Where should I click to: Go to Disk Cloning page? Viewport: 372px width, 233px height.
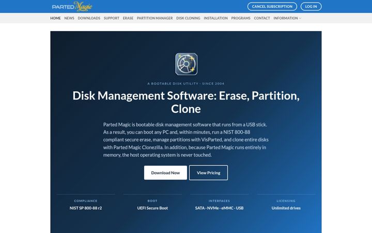pos(188,18)
